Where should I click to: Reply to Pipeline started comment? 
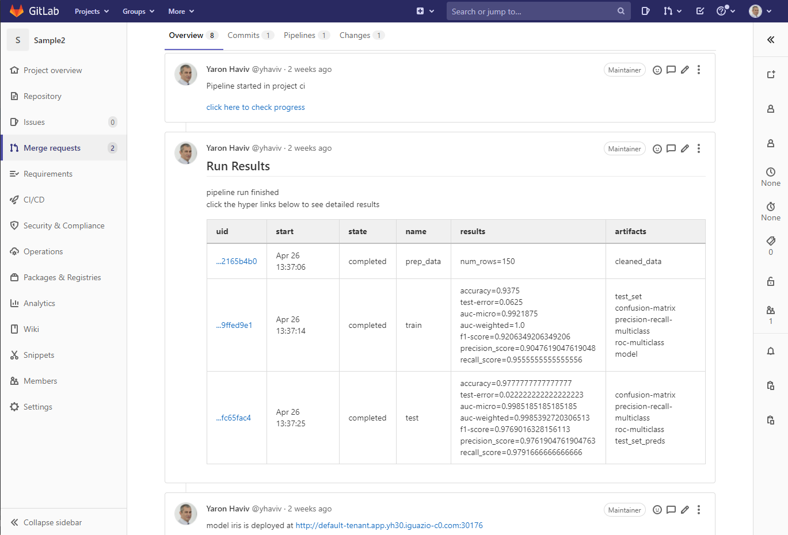(671, 70)
